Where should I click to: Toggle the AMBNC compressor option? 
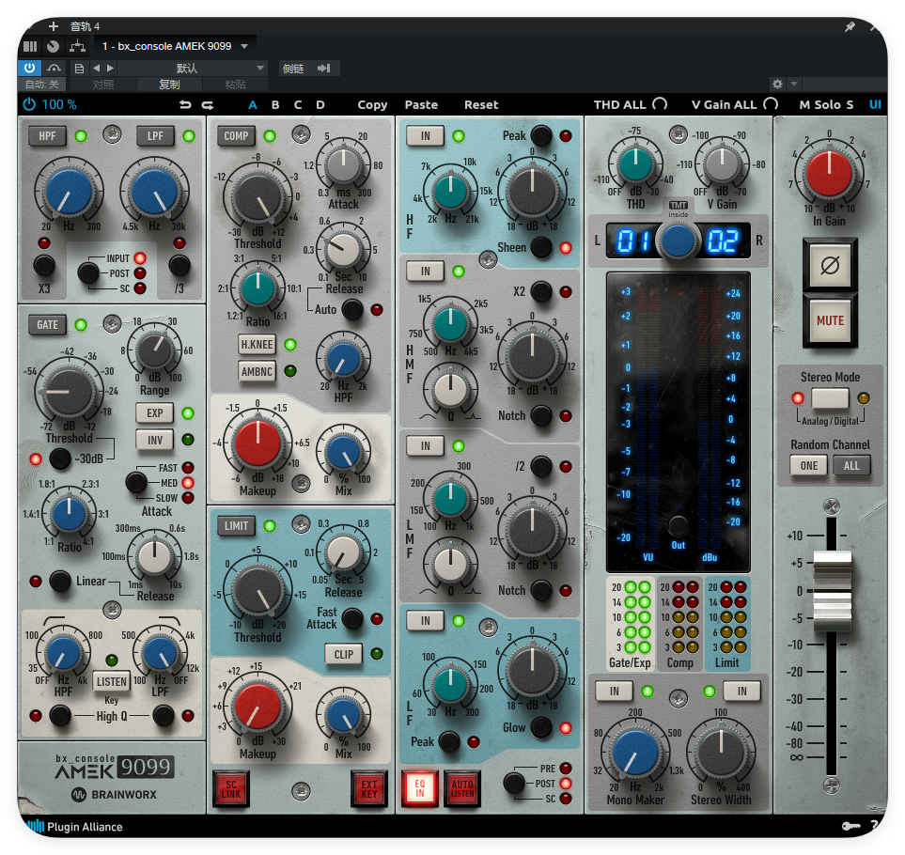coord(257,371)
